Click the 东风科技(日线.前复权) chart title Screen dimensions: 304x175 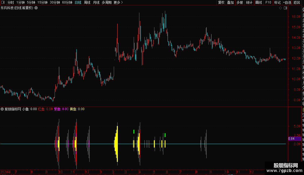coord(17,8)
